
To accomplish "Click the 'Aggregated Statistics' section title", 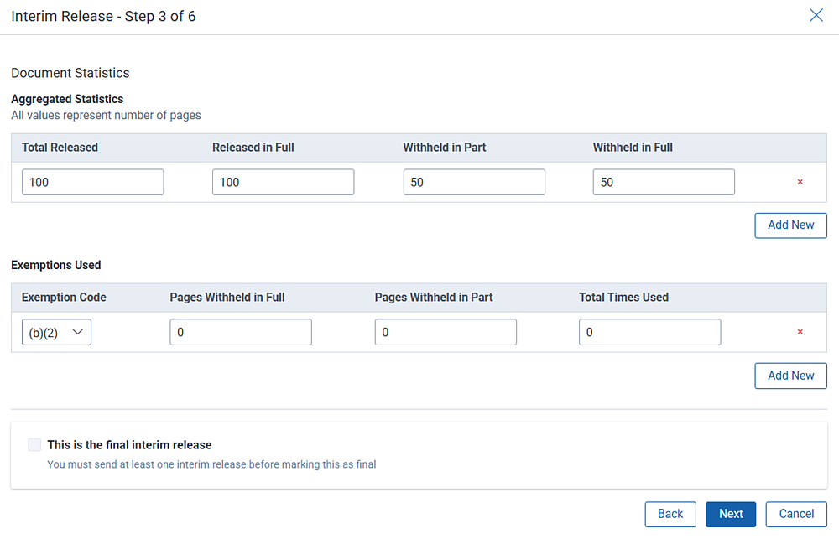I will (x=67, y=99).
